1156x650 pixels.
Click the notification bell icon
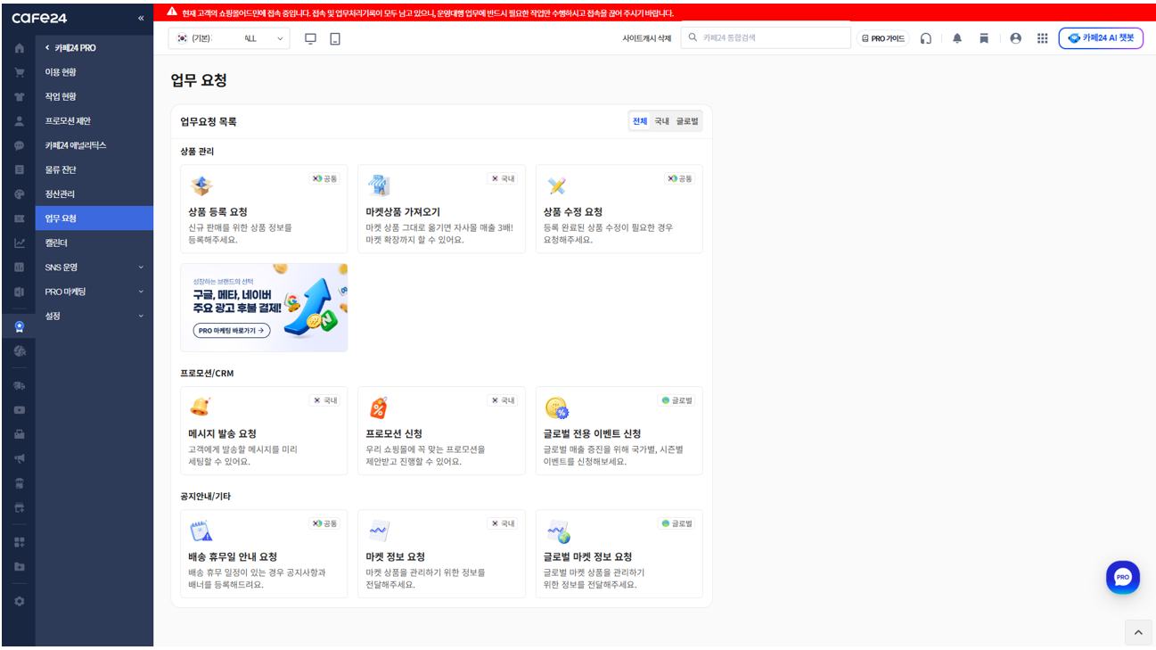[x=957, y=38]
